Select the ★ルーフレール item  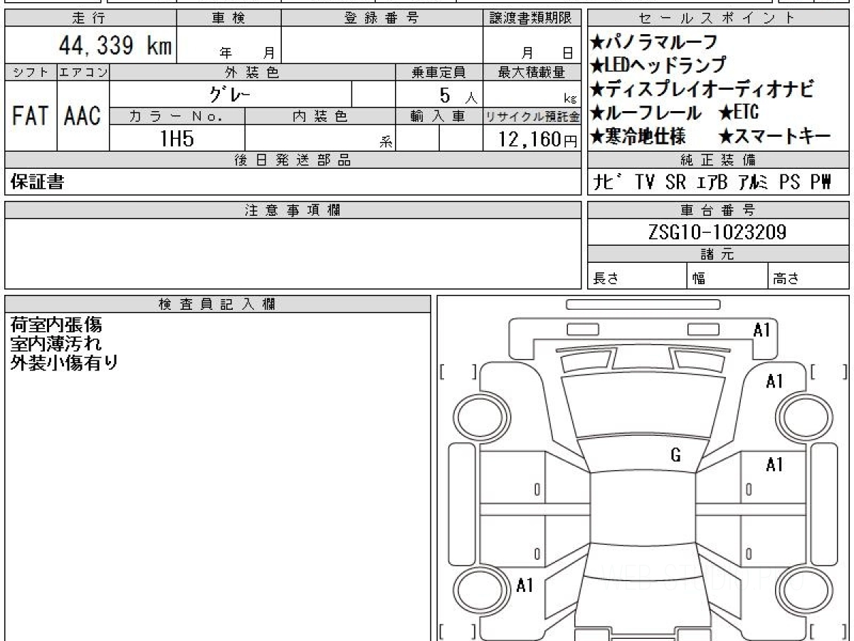tap(646, 113)
